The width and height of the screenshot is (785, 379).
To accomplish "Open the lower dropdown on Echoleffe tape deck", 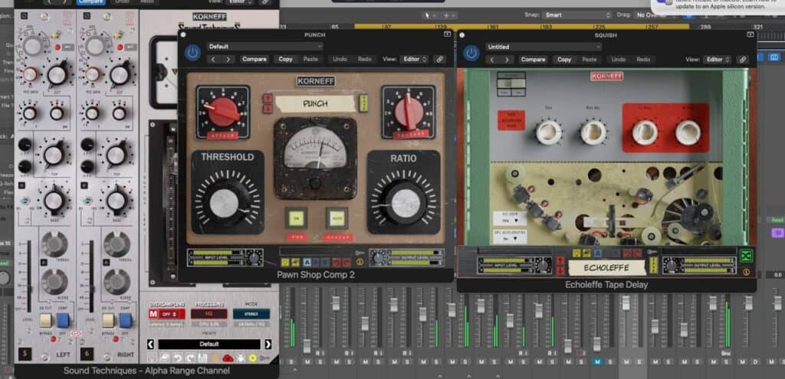I will (510, 237).
